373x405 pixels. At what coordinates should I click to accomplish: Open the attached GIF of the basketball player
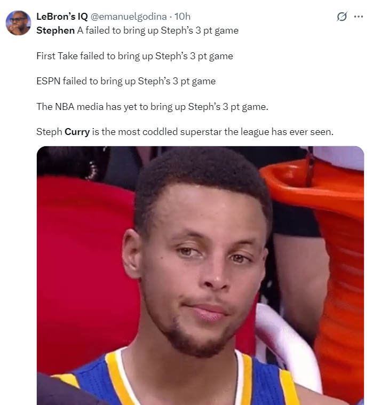click(200, 275)
